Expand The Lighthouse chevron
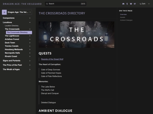This screenshot has width=153, height=114. [30, 36]
